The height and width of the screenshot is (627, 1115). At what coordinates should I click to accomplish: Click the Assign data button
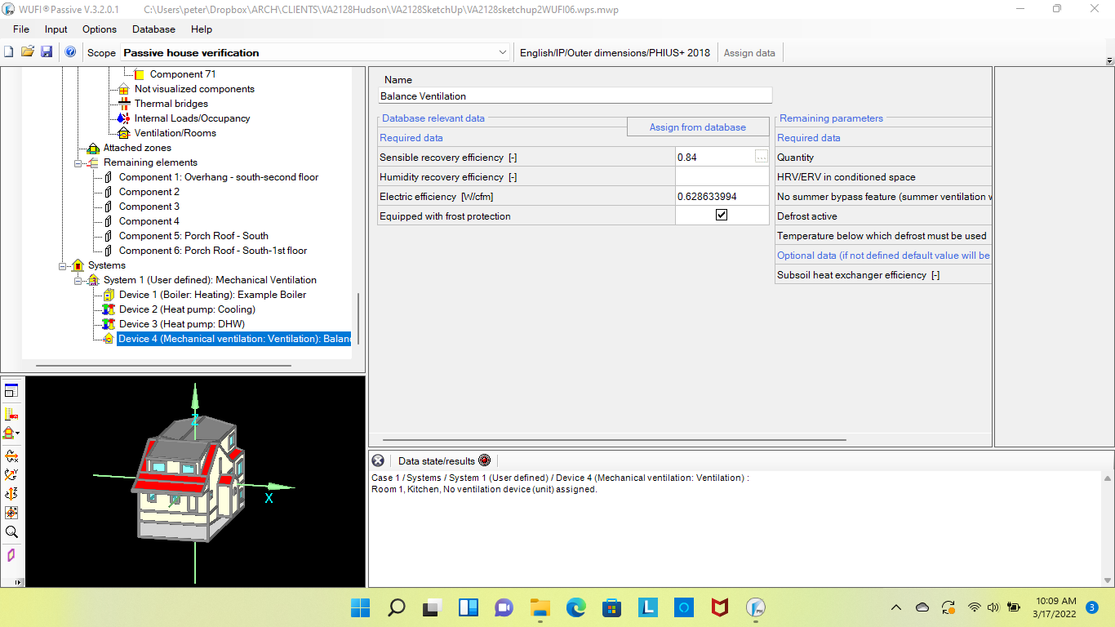[749, 52]
